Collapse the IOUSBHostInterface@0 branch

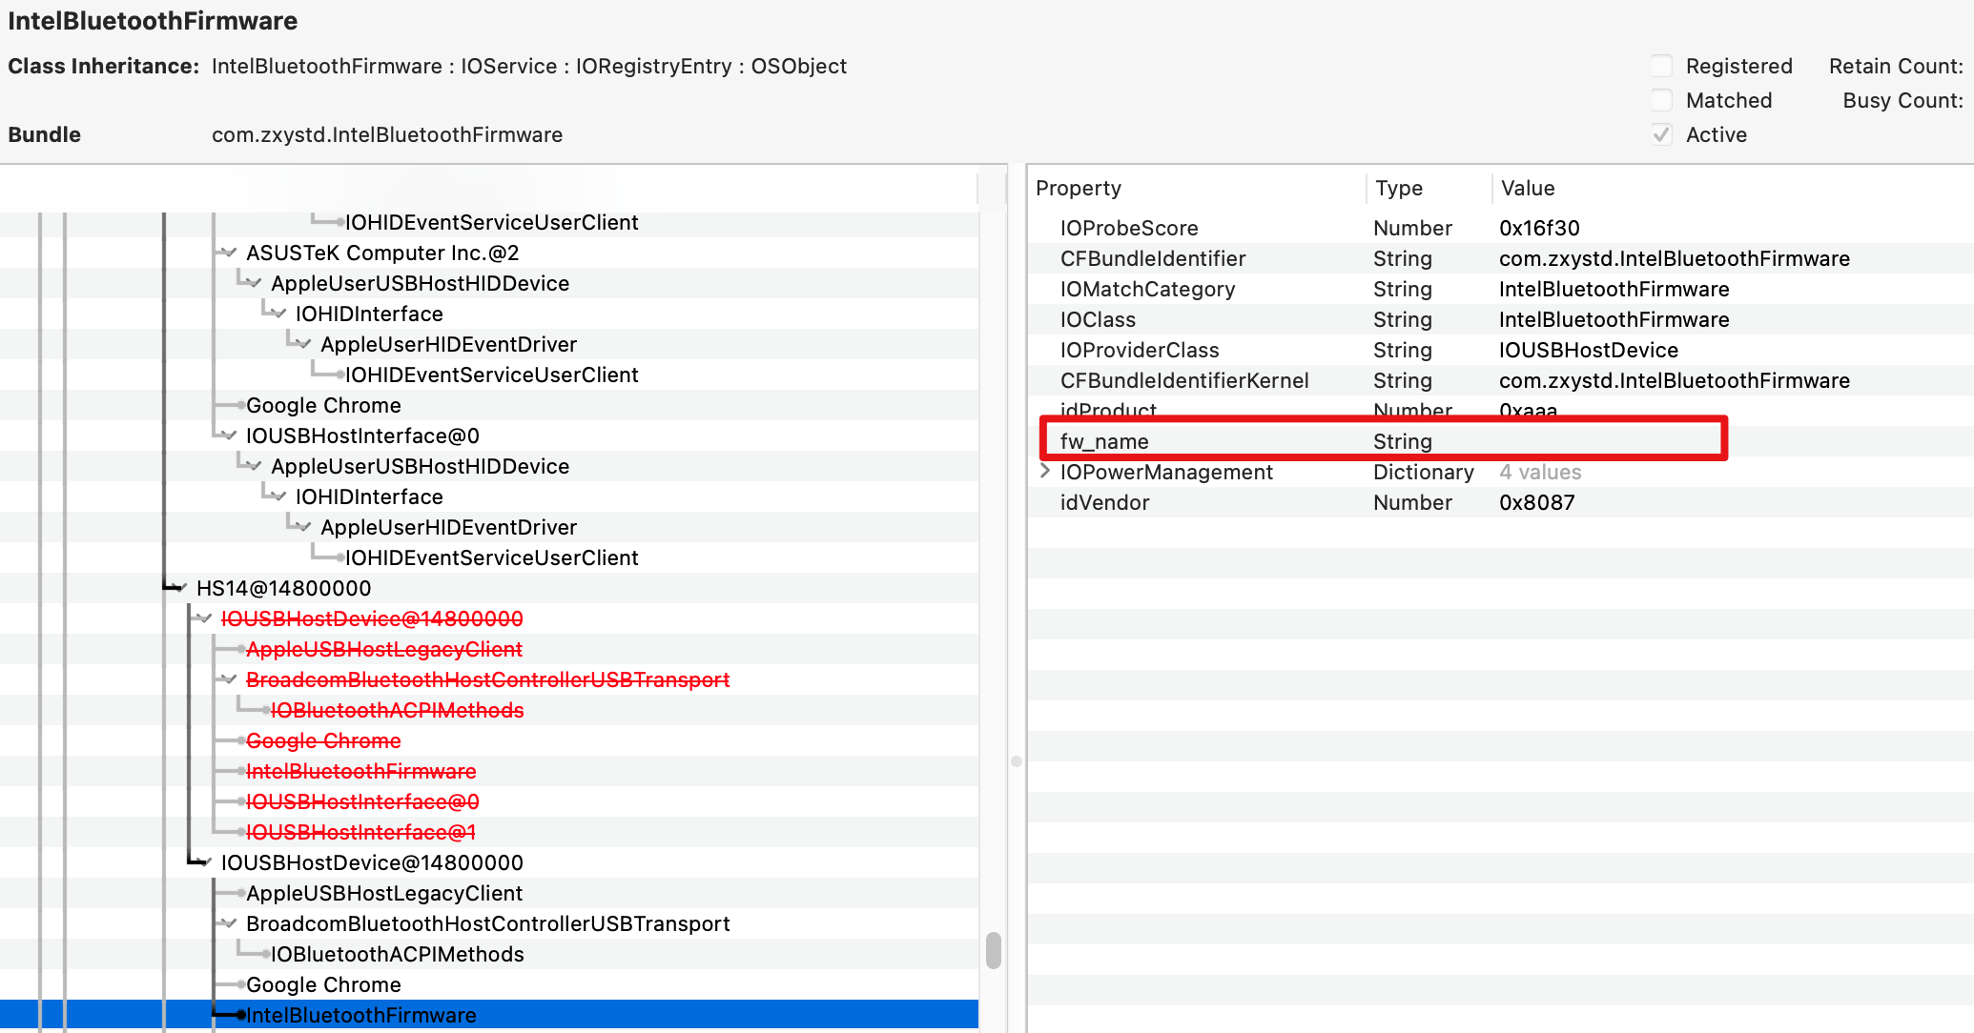[x=227, y=435]
